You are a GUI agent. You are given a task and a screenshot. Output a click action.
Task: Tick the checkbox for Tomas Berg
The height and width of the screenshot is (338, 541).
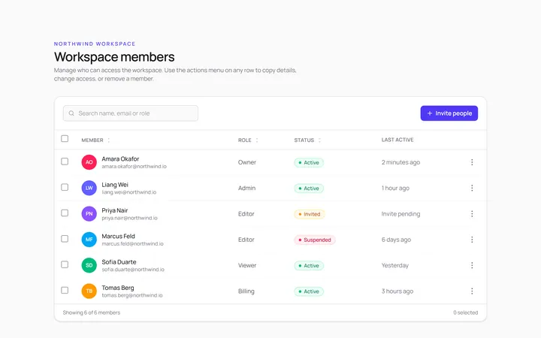[x=65, y=290]
